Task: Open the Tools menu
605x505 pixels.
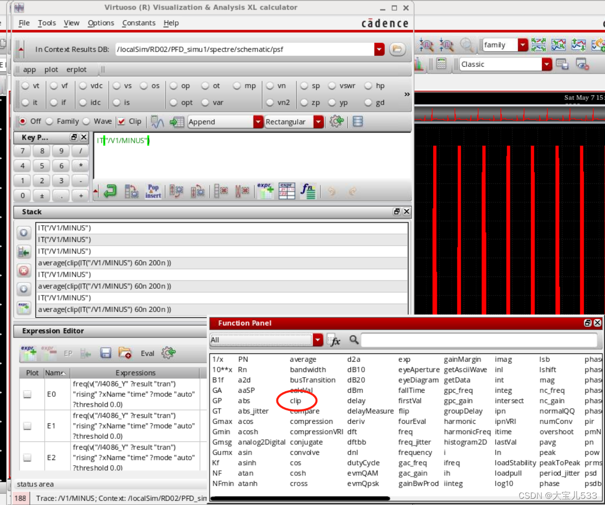Action: coord(47,23)
